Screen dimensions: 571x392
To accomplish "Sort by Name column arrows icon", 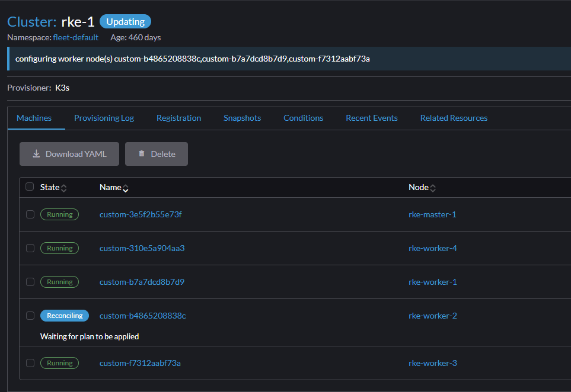I will (x=126, y=188).
